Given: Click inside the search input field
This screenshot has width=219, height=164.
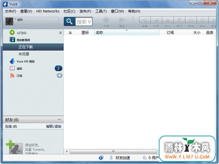Looking at the screenshot, I should (84, 21).
